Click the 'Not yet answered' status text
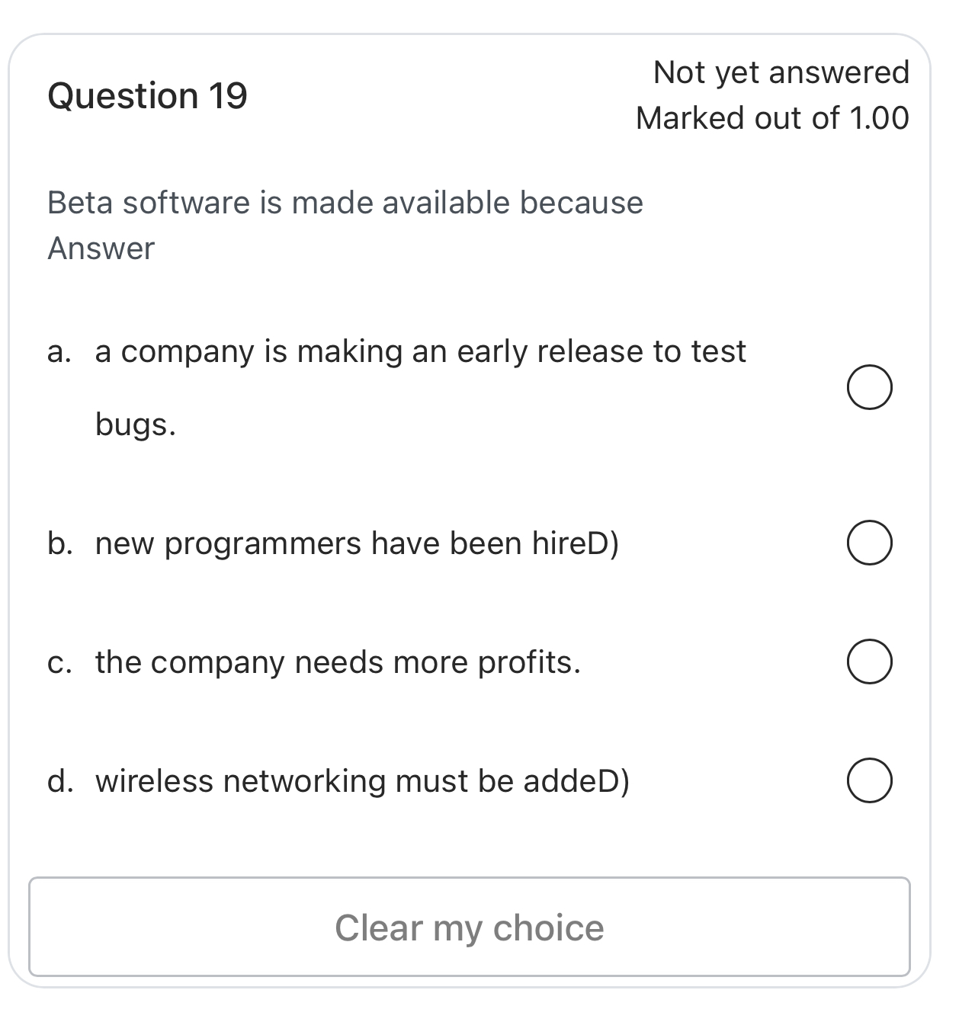 (781, 71)
